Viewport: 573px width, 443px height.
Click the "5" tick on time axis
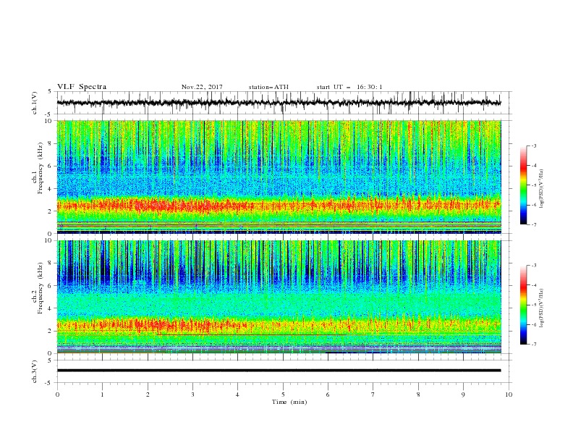283,395
